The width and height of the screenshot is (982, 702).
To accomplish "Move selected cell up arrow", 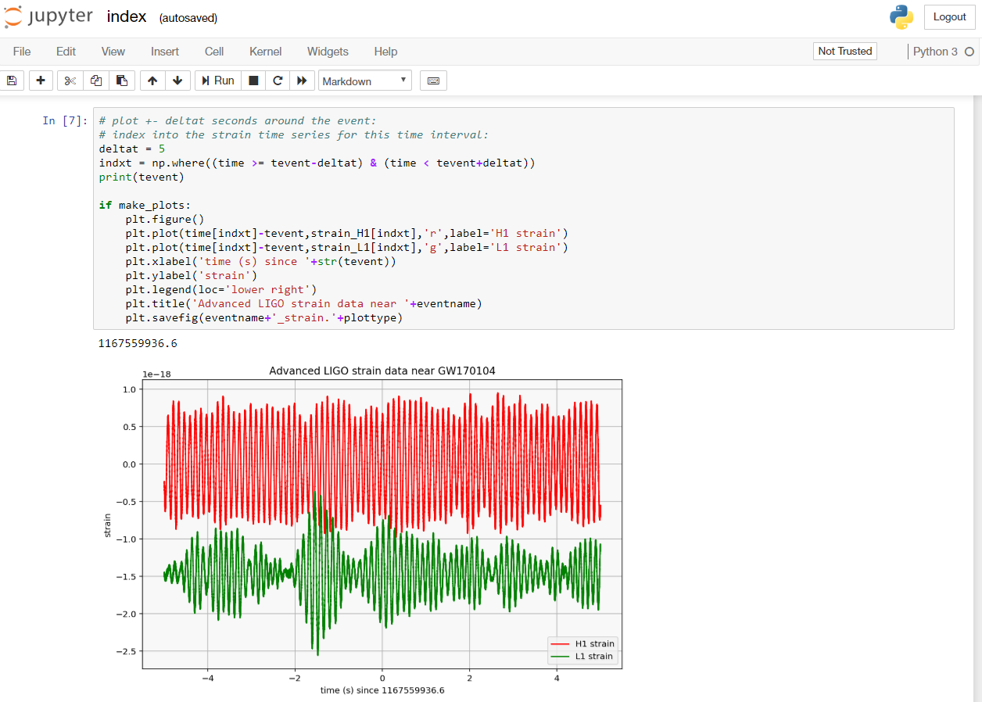I will tap(152, 81).
